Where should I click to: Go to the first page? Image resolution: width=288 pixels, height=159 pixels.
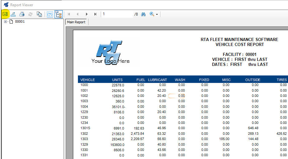pos(69,14)
